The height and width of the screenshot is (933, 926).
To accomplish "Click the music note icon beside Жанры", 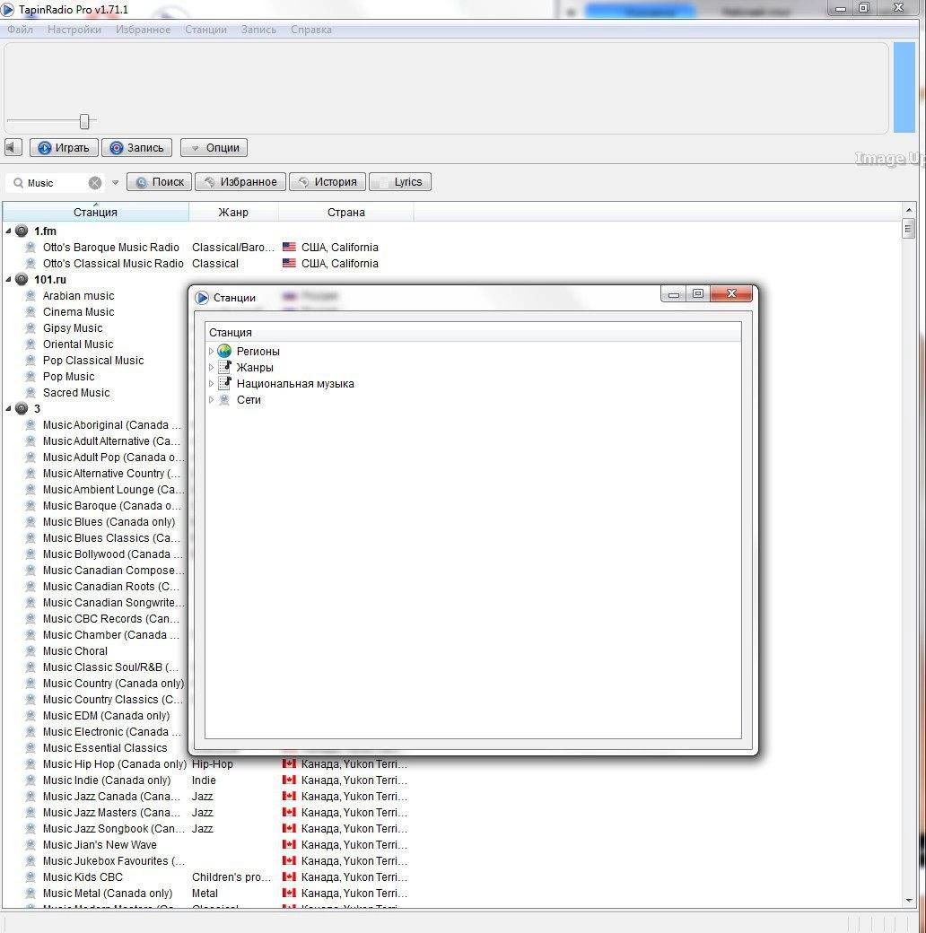I will coord(224,367).
